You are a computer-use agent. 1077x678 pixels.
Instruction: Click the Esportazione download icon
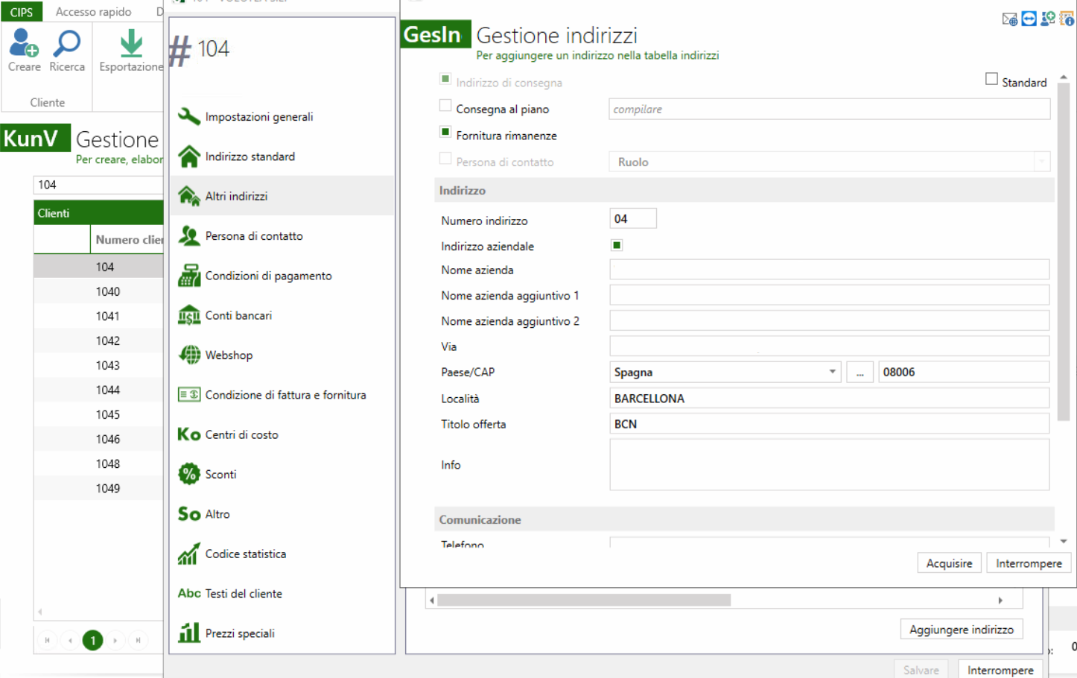[131, 50]
